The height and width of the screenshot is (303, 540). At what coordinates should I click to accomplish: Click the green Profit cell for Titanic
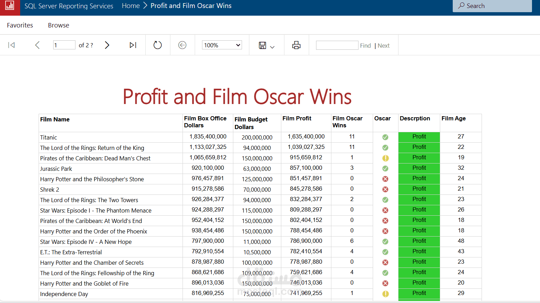419,136
